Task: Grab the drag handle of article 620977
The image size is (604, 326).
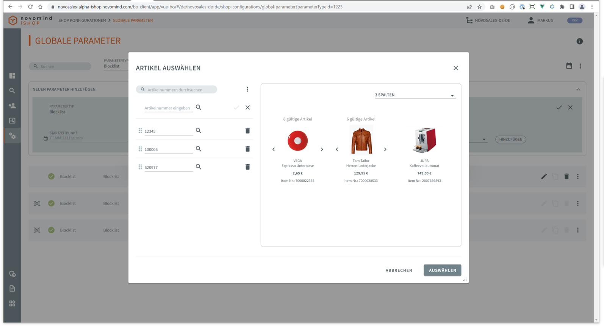Action: click(140, 167)
